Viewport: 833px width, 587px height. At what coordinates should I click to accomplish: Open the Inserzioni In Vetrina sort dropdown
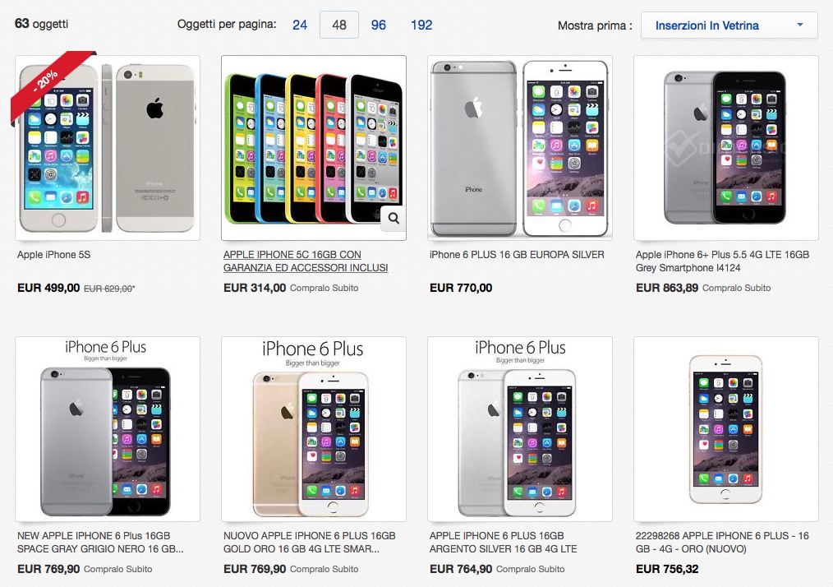729,25
